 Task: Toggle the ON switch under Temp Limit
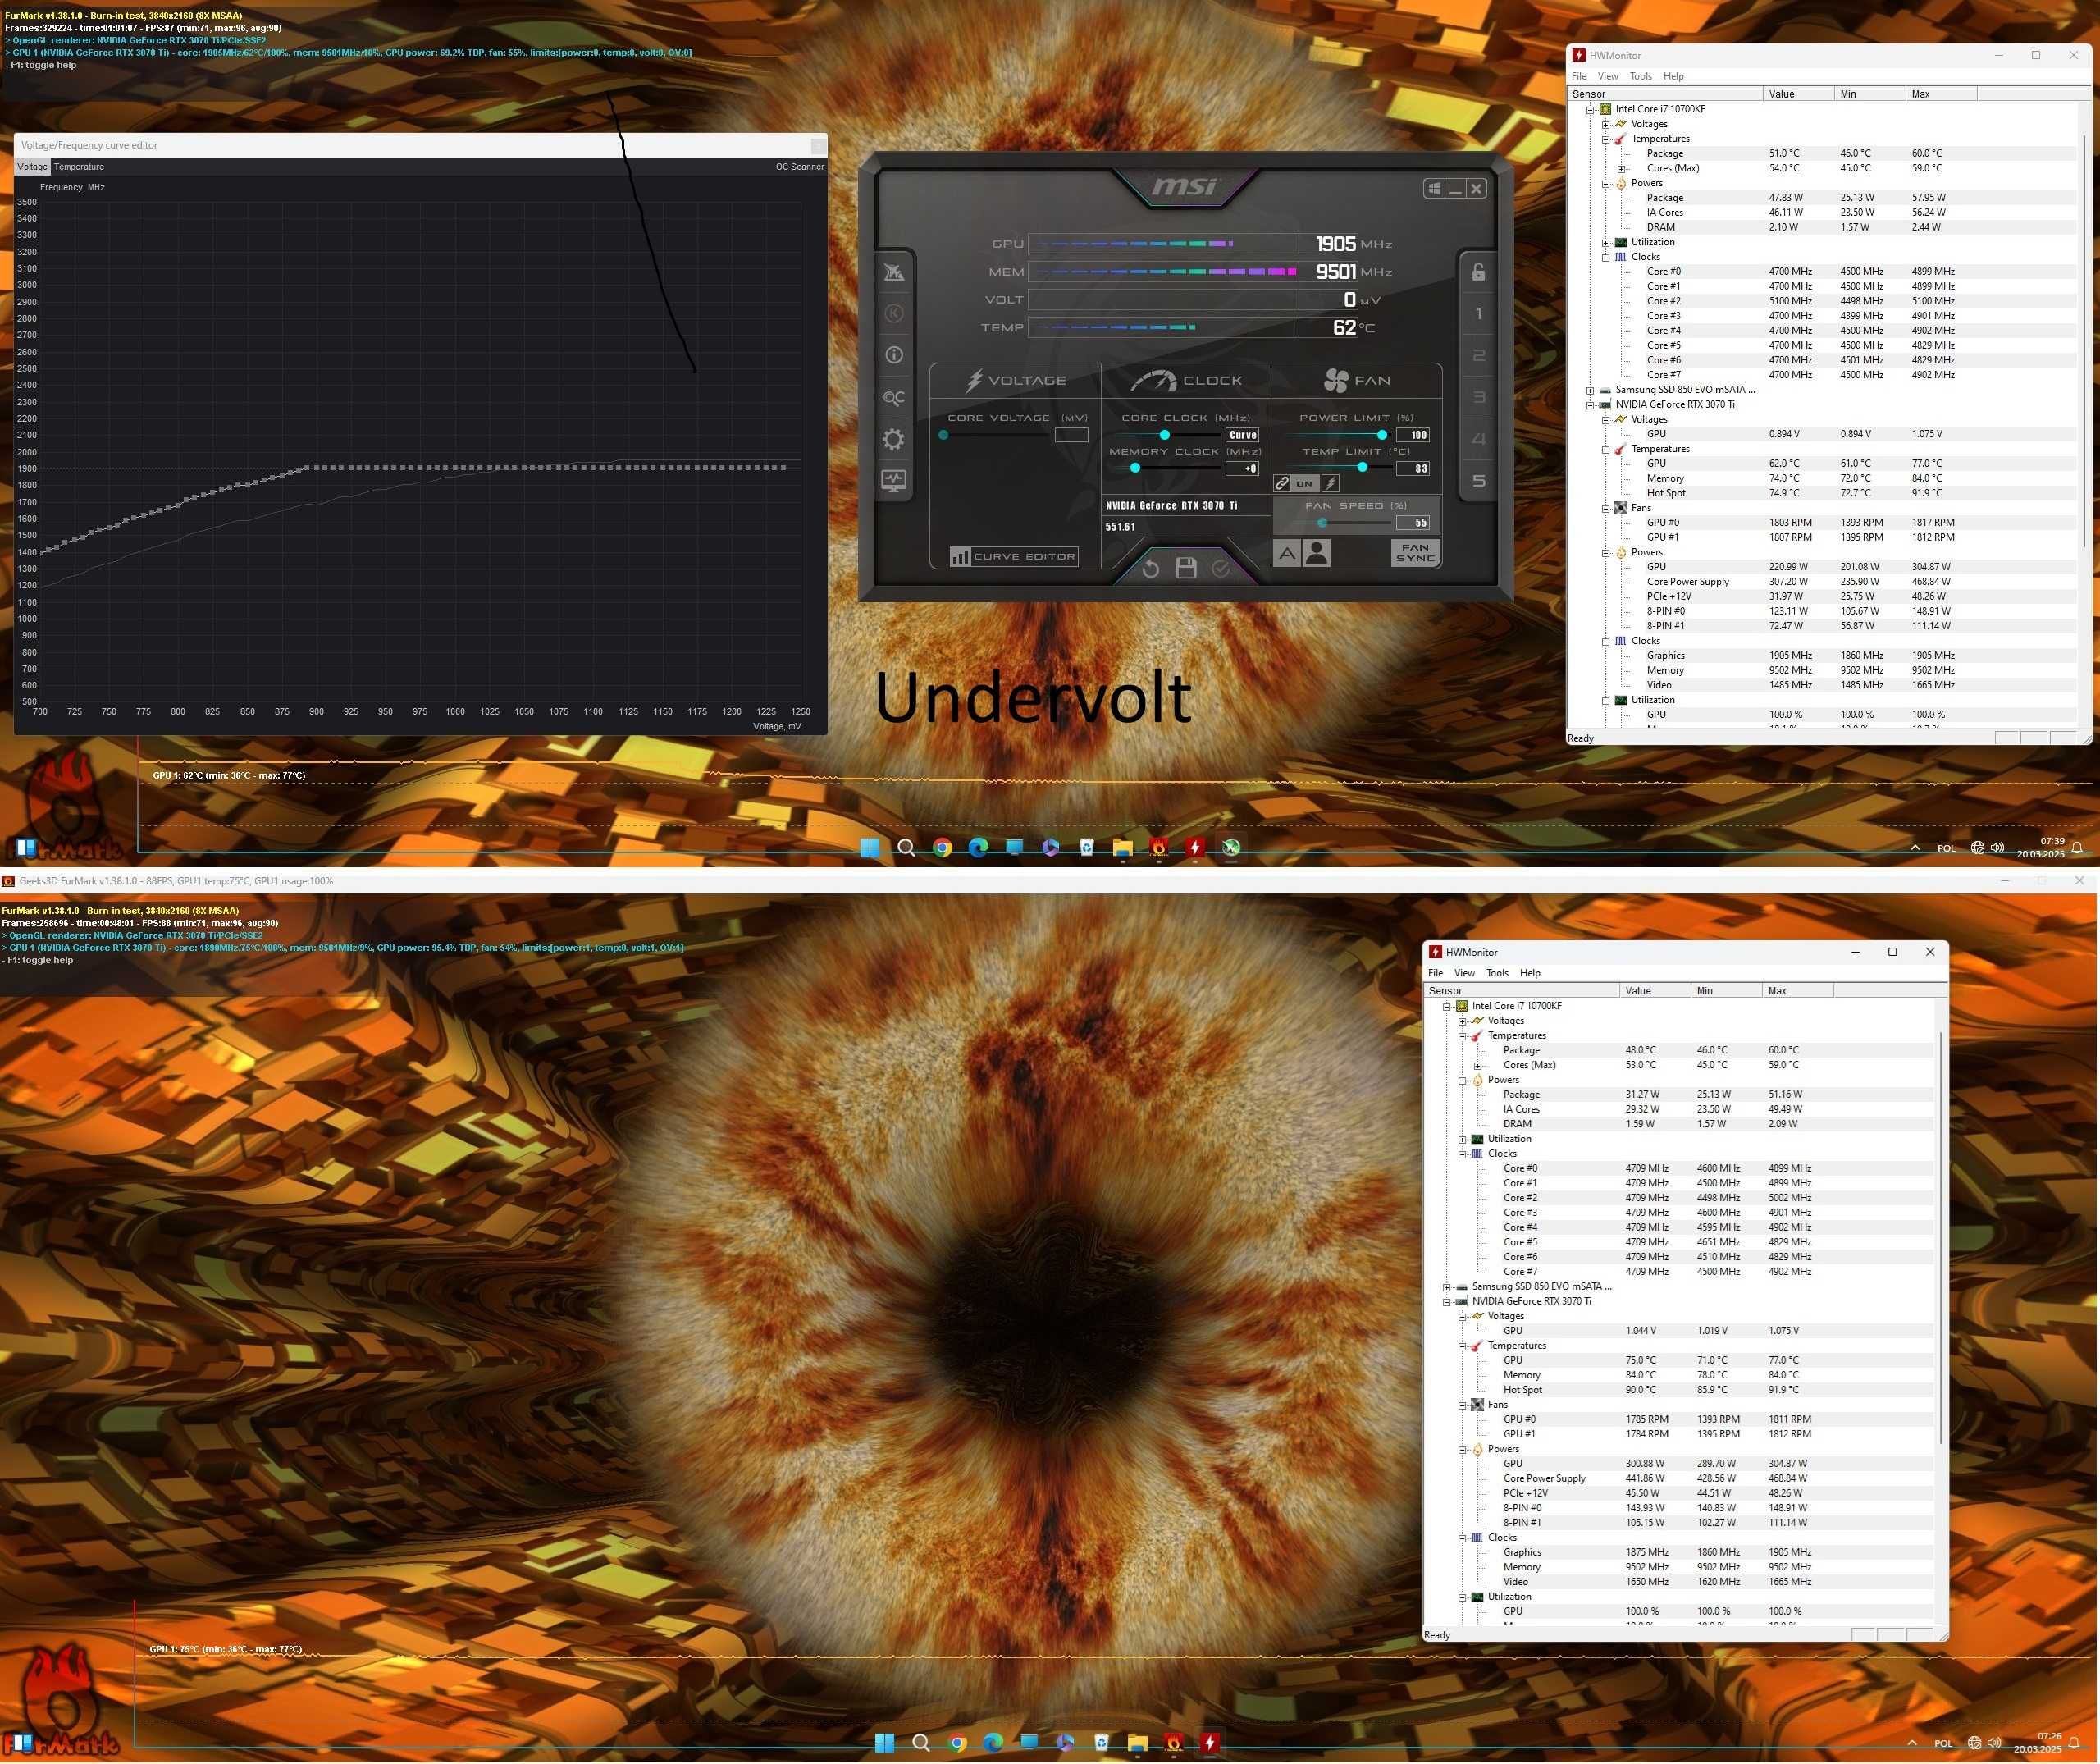pos(1304,484)
